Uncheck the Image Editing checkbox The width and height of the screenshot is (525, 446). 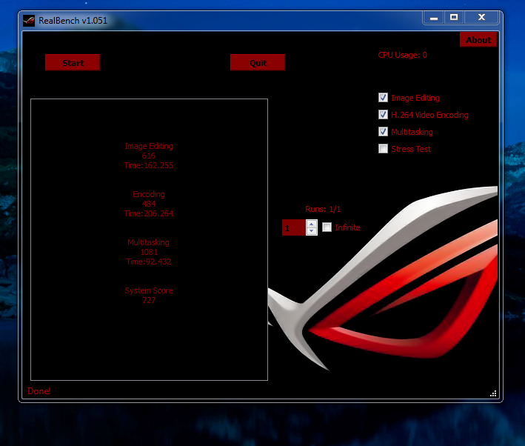(x=383, y=98)
